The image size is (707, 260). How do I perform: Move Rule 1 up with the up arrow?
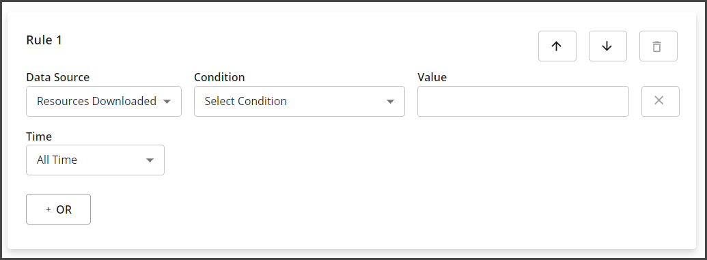[x=557, y=46]
